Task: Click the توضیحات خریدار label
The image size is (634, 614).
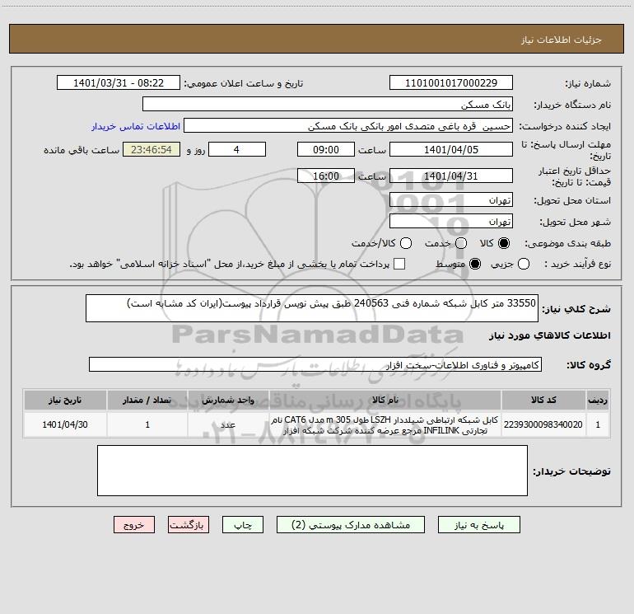Action: pos(571,471)
